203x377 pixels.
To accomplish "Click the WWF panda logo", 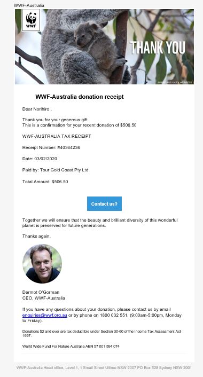I will (31, 20).
